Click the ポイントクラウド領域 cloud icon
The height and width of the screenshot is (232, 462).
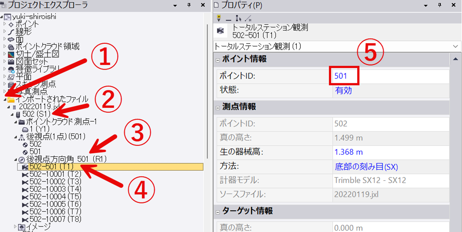pyautogui.click(x=11, y=47)
